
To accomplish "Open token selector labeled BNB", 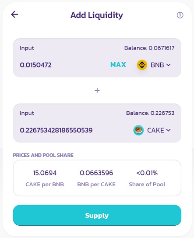I will (x=154, y=65).
